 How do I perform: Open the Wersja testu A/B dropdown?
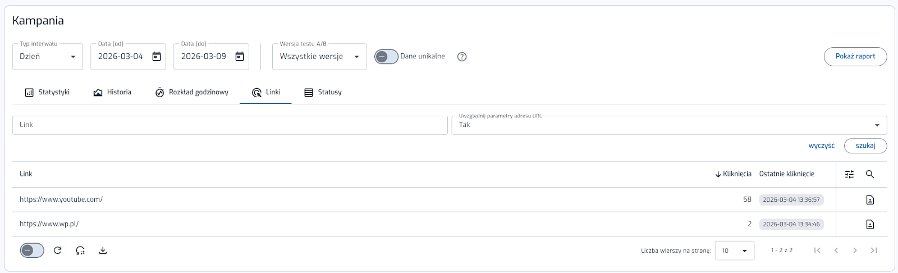[319, 57]
